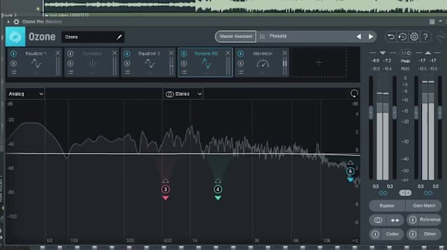Toggle Reference power button

point(413,220)
